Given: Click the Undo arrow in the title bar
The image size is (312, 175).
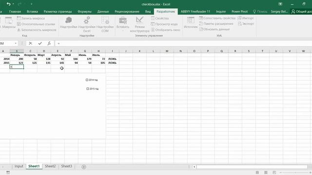Looking at the screenshot, I should (8, 4).
